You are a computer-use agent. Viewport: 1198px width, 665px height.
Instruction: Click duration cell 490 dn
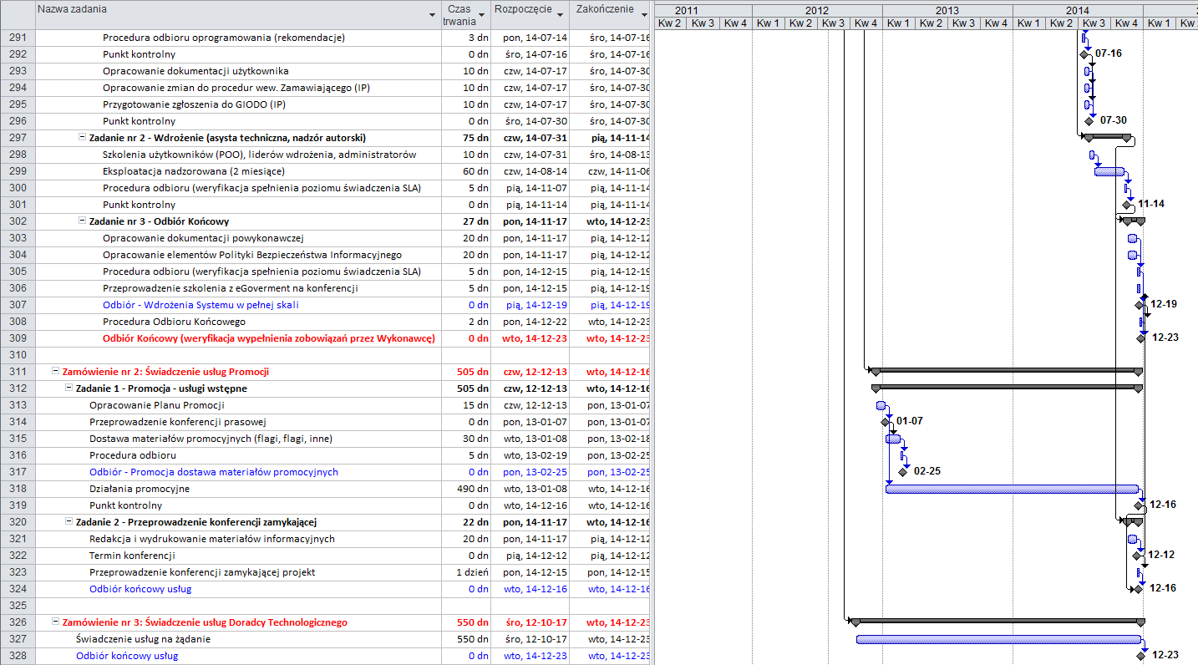coord(466,489)
